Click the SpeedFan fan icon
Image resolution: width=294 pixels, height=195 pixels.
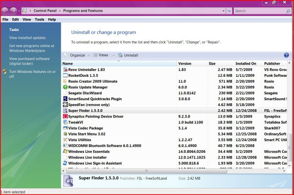(65, 105)
